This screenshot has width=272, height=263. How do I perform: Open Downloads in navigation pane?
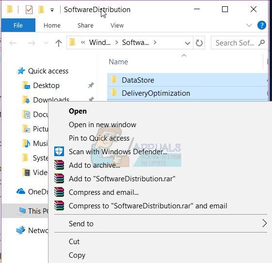click(x=51, y=100)
